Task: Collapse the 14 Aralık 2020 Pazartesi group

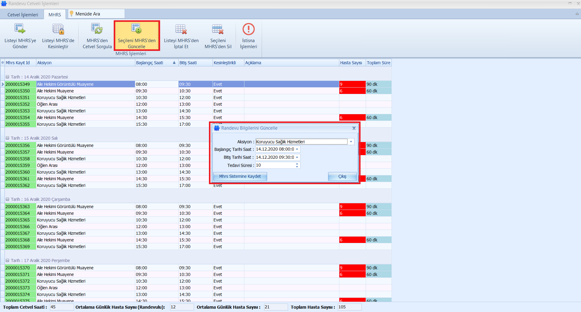Action: click(x=8, y=77)
